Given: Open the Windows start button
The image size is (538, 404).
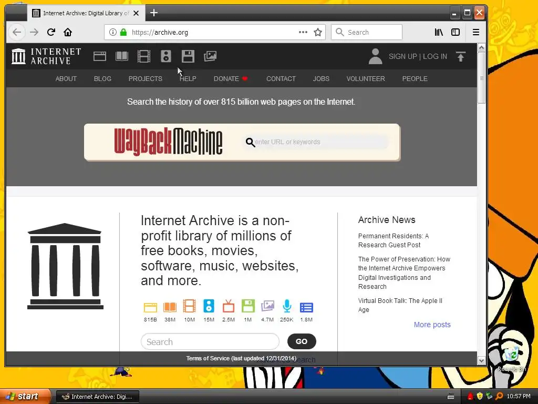Looking at the screenshot, I should [25, 397].
